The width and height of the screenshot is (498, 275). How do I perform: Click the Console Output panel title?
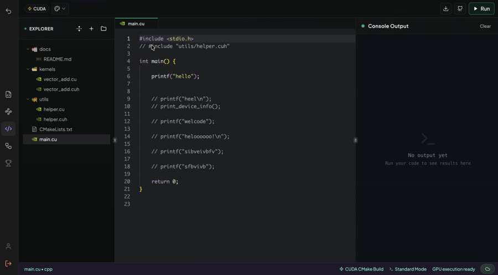[388, 27]
